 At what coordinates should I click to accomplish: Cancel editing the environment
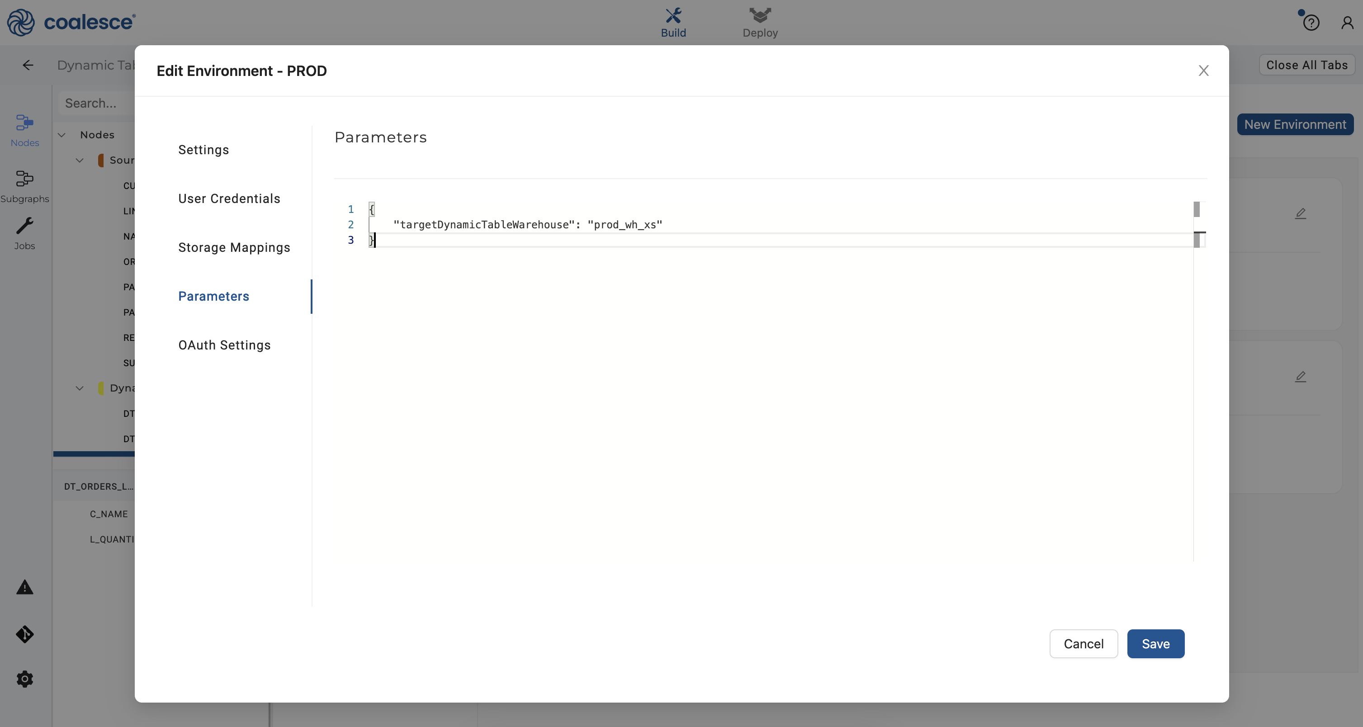pos(1083,643)
